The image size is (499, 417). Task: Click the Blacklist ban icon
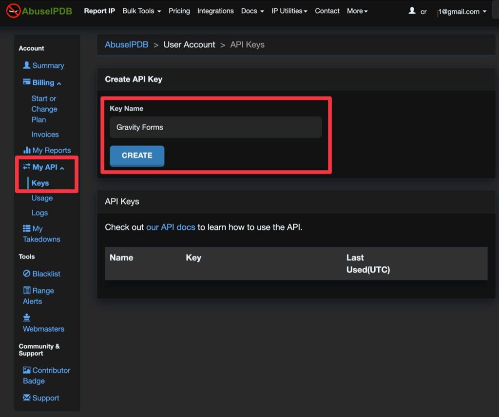(27, 273)
